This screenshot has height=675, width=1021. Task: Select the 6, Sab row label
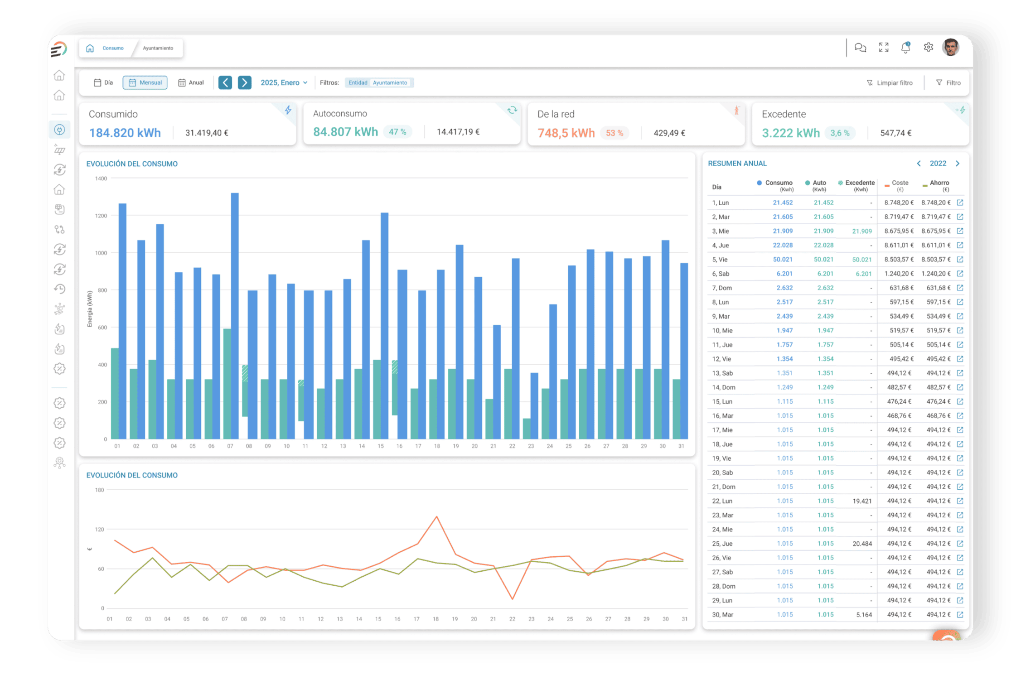point(721,274)
